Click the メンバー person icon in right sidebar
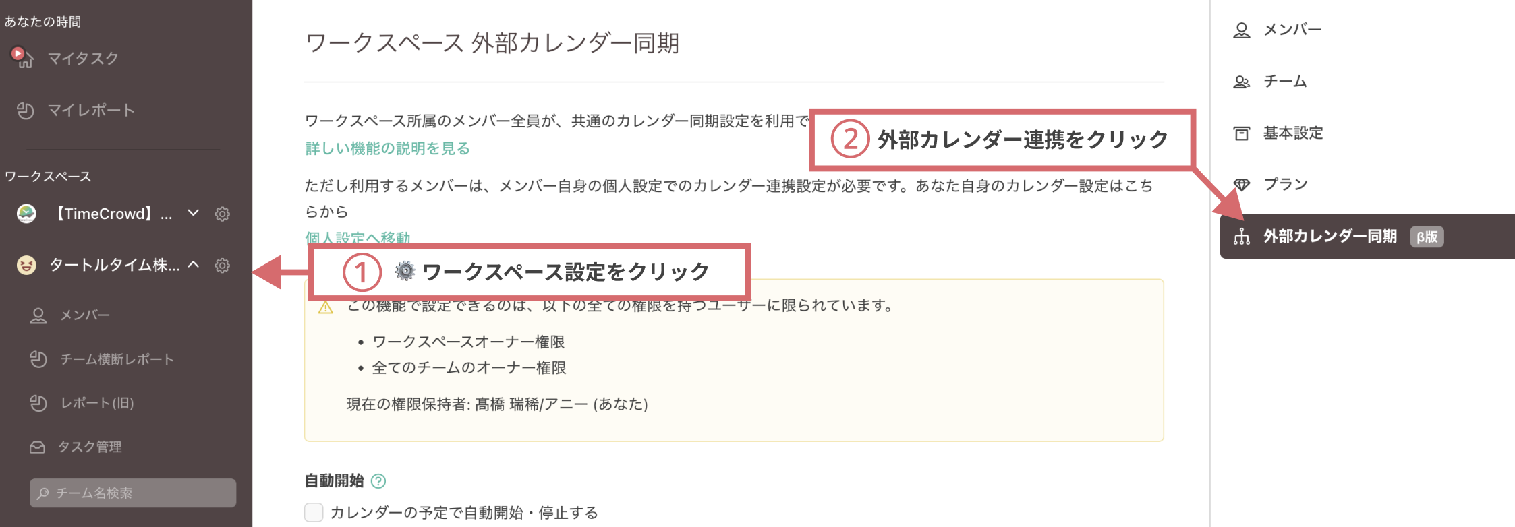This screenshot has height=527, width=1515. pos(1241,28)
